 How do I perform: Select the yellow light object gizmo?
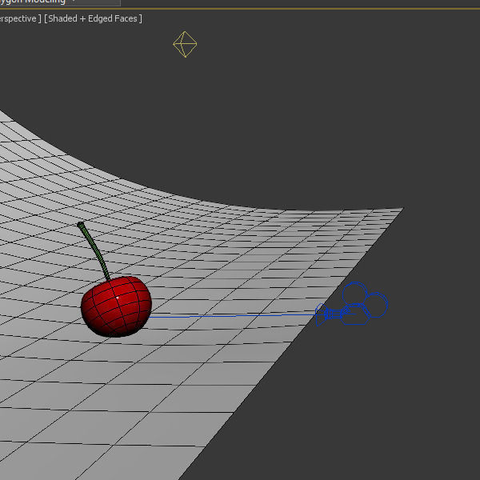pos(185,44)
